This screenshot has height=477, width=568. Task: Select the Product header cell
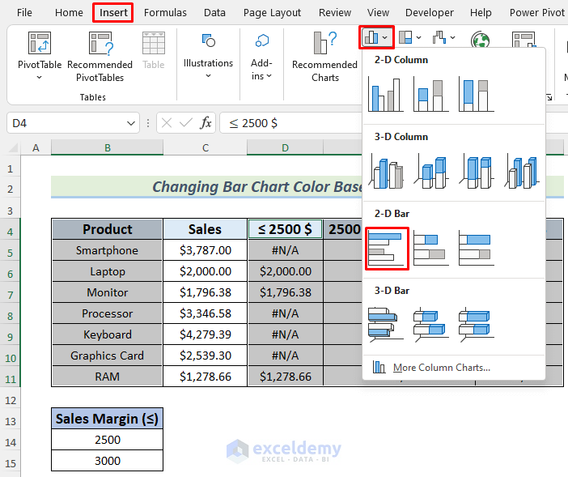108,229
